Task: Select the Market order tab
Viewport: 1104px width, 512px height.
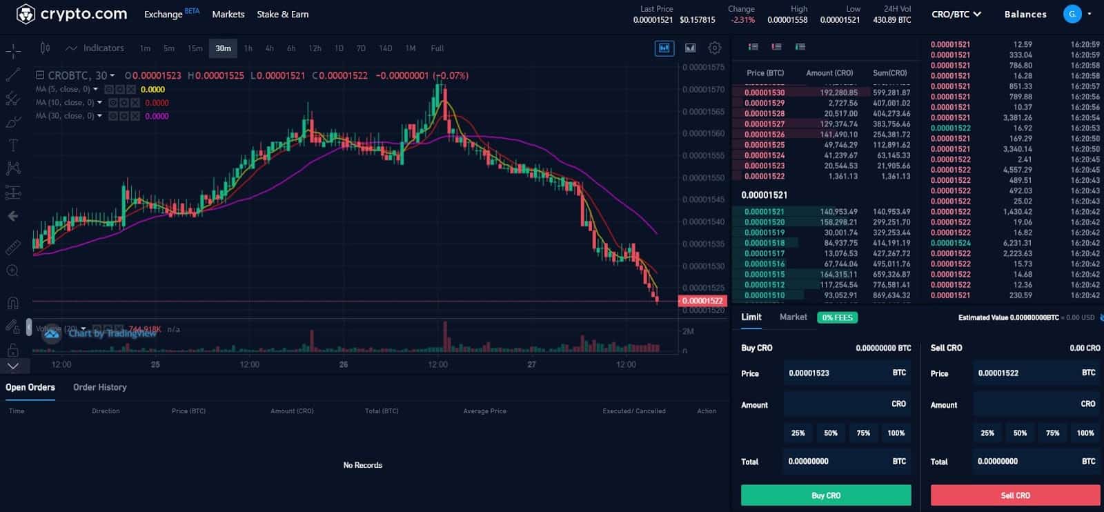Action: [793, 317]
